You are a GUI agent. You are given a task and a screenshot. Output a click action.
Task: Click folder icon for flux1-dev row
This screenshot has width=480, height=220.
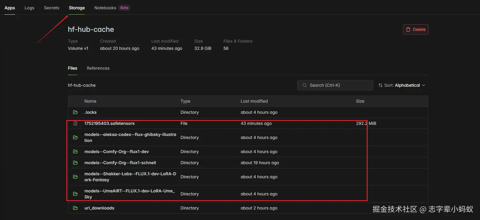click(x=75, y=152)
